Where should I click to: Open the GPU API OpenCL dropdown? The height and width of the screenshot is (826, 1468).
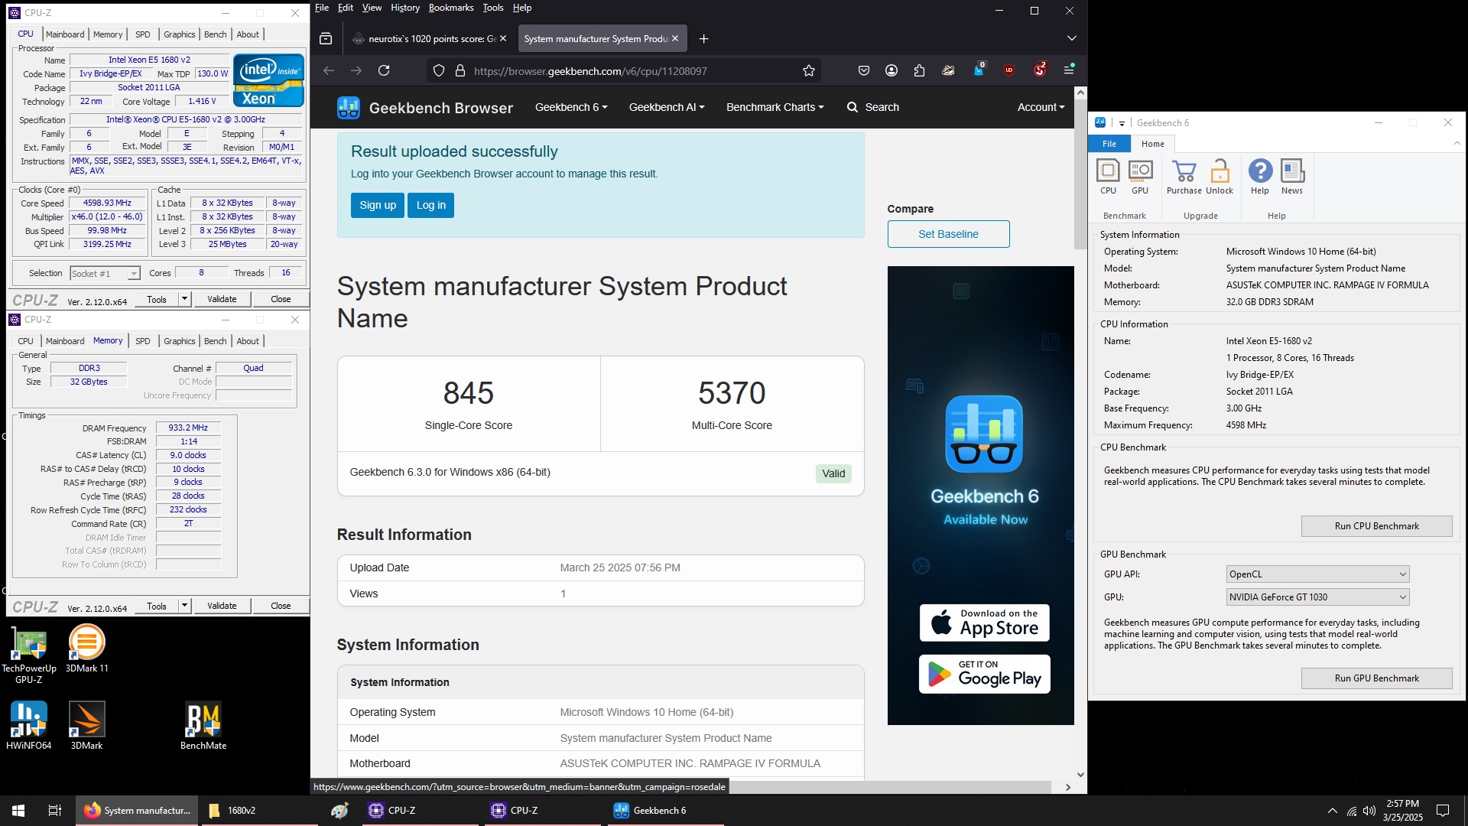[x=1317, y=574]
